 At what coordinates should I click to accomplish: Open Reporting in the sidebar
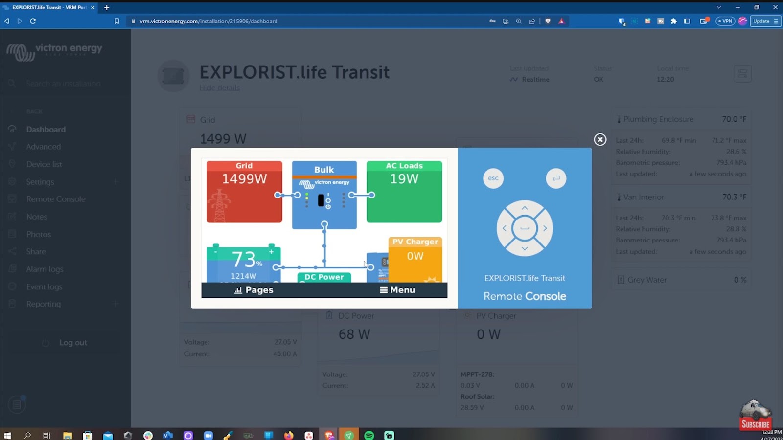tap(44, 304)
